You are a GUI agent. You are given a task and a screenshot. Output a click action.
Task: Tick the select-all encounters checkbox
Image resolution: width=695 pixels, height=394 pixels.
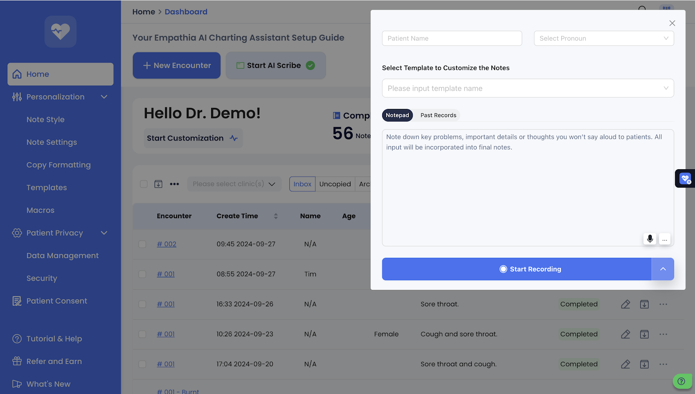[144, 184]
